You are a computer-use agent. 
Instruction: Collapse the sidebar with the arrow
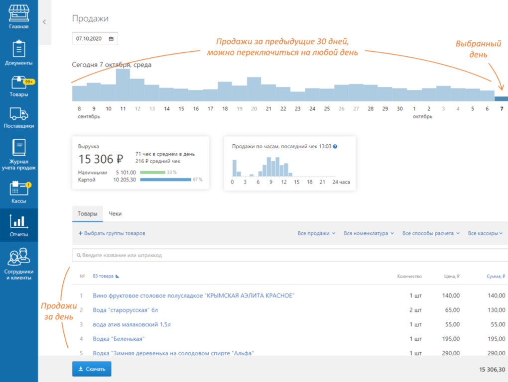44,22
